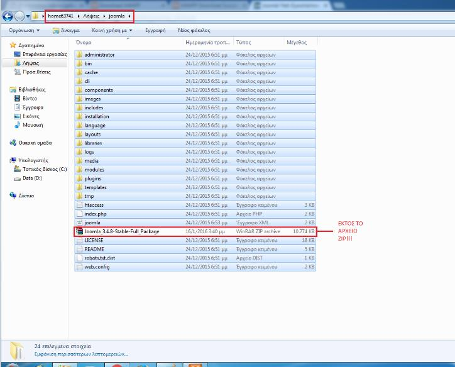Select the web.config file name
This screenshot has width=455, height=367.
(x=97, y=267)
